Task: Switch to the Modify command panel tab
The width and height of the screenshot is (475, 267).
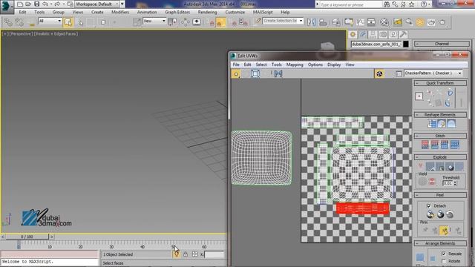Action: click(x=363, y=35)
